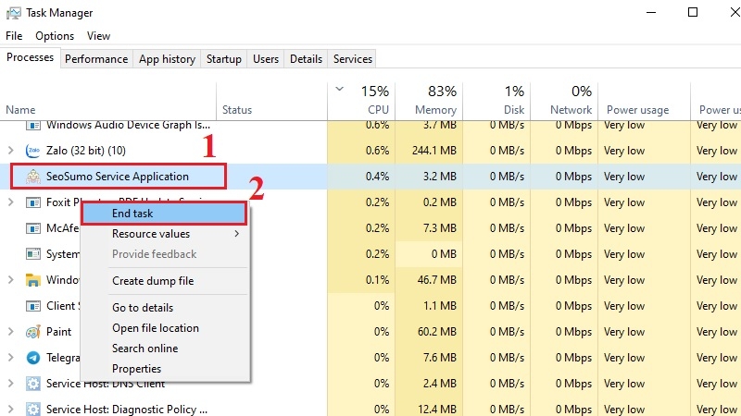The image size is (741, 416).
Task: Click the Zalo app icon
Action: coord(32,151)
